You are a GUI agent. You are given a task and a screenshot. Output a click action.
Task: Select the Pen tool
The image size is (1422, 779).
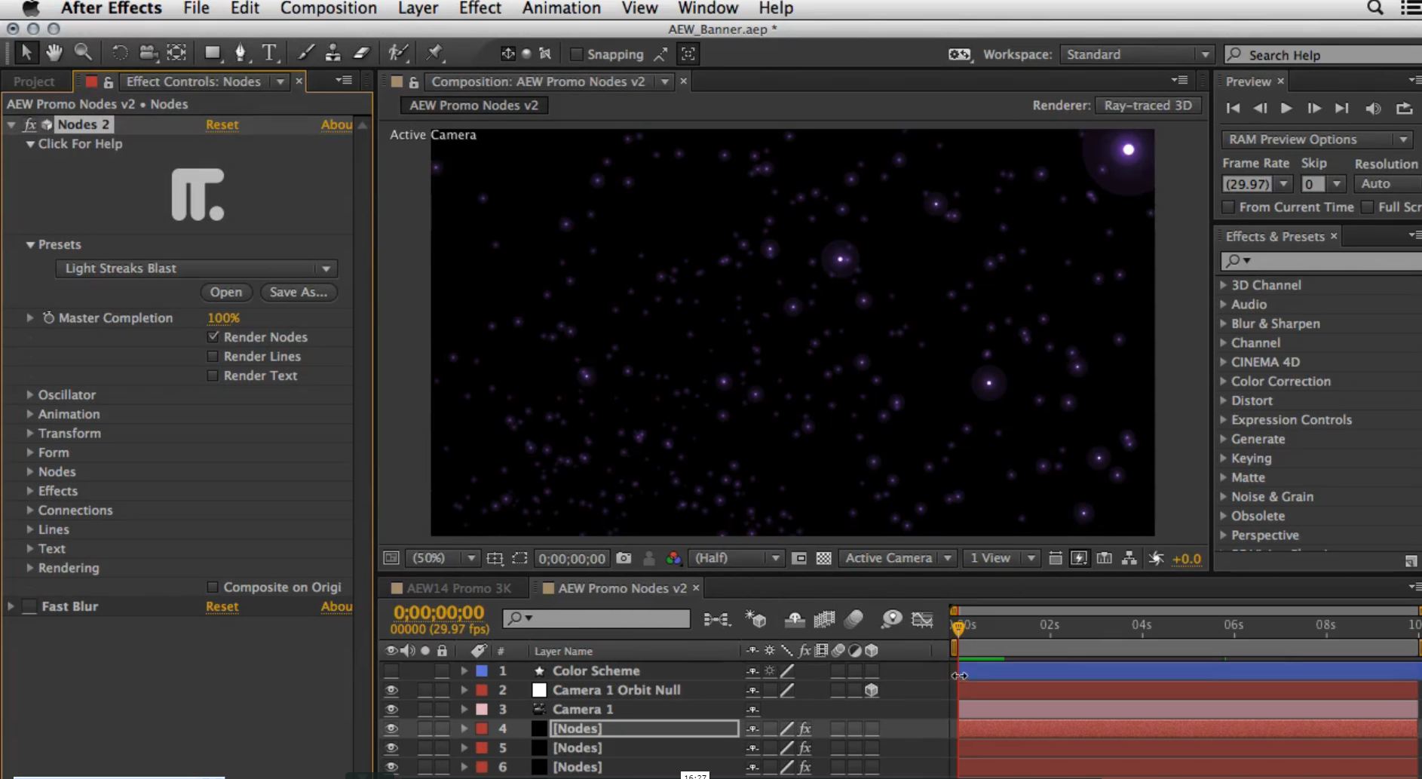pyautogui.click(x=241, y=53)
